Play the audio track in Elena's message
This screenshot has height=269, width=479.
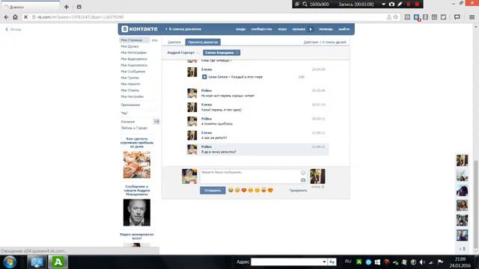click(x=204, y=77)
